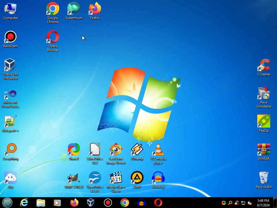
Task: Select the LibreOffice 24.2 shortcut
Action: point(95,154)
